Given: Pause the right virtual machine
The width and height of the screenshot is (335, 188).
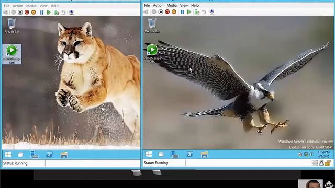Looking at the screenshot, I should [182, 12].
